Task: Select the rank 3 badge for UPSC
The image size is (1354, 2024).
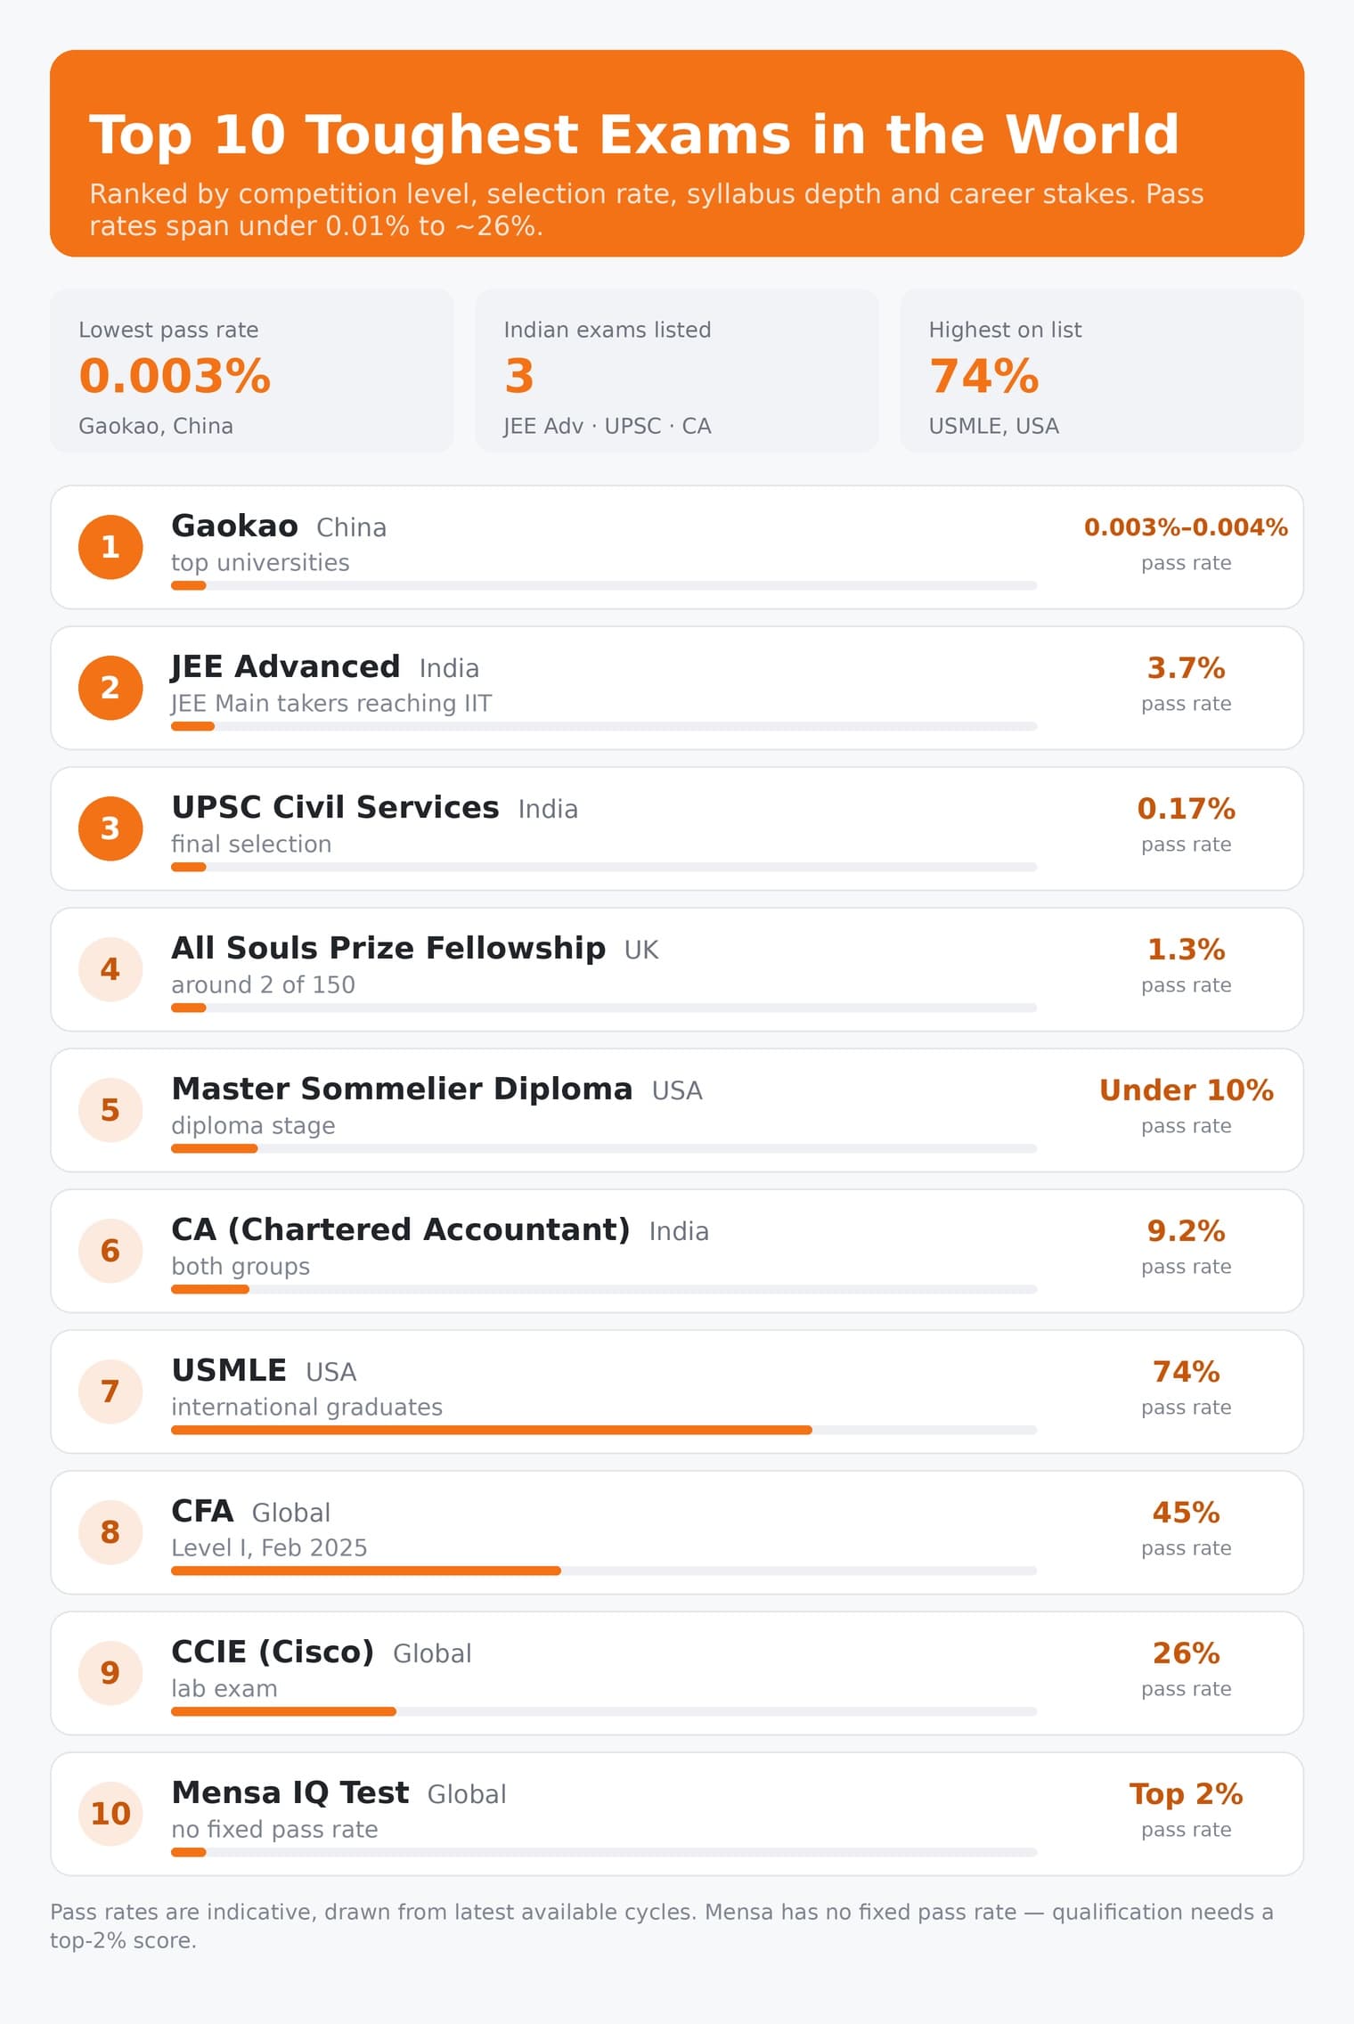Action: [x=110, y=828]
